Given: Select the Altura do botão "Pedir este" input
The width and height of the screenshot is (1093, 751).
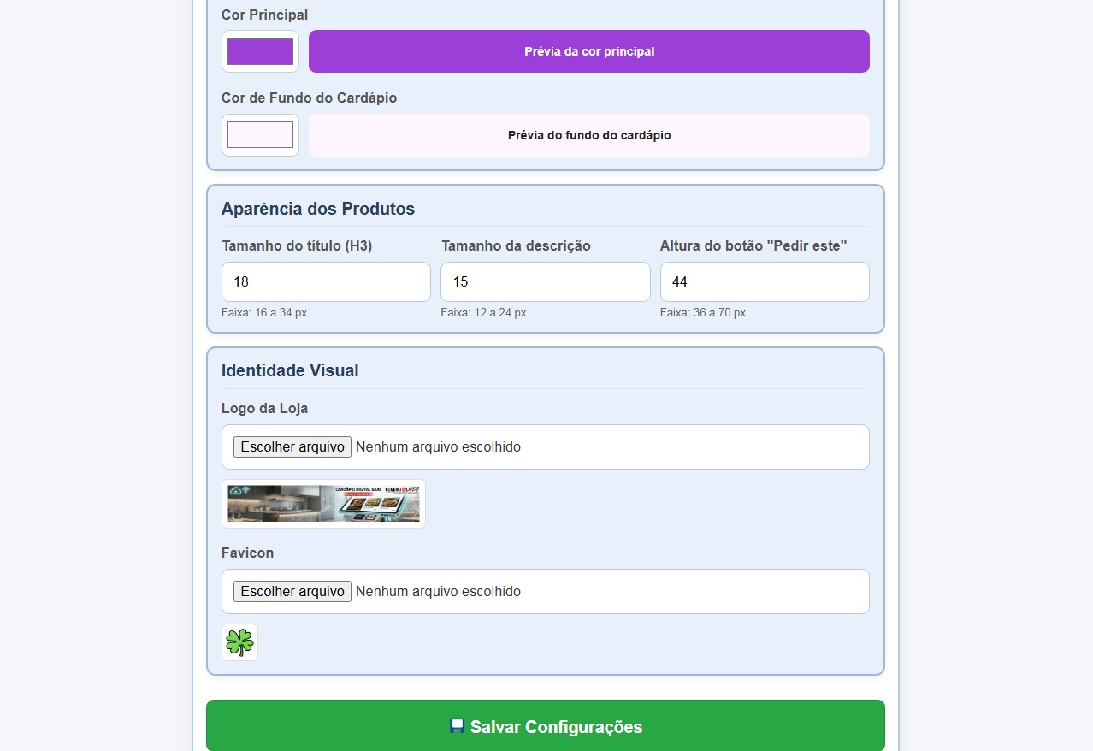Looking at the screenshot, I should 764,281.
